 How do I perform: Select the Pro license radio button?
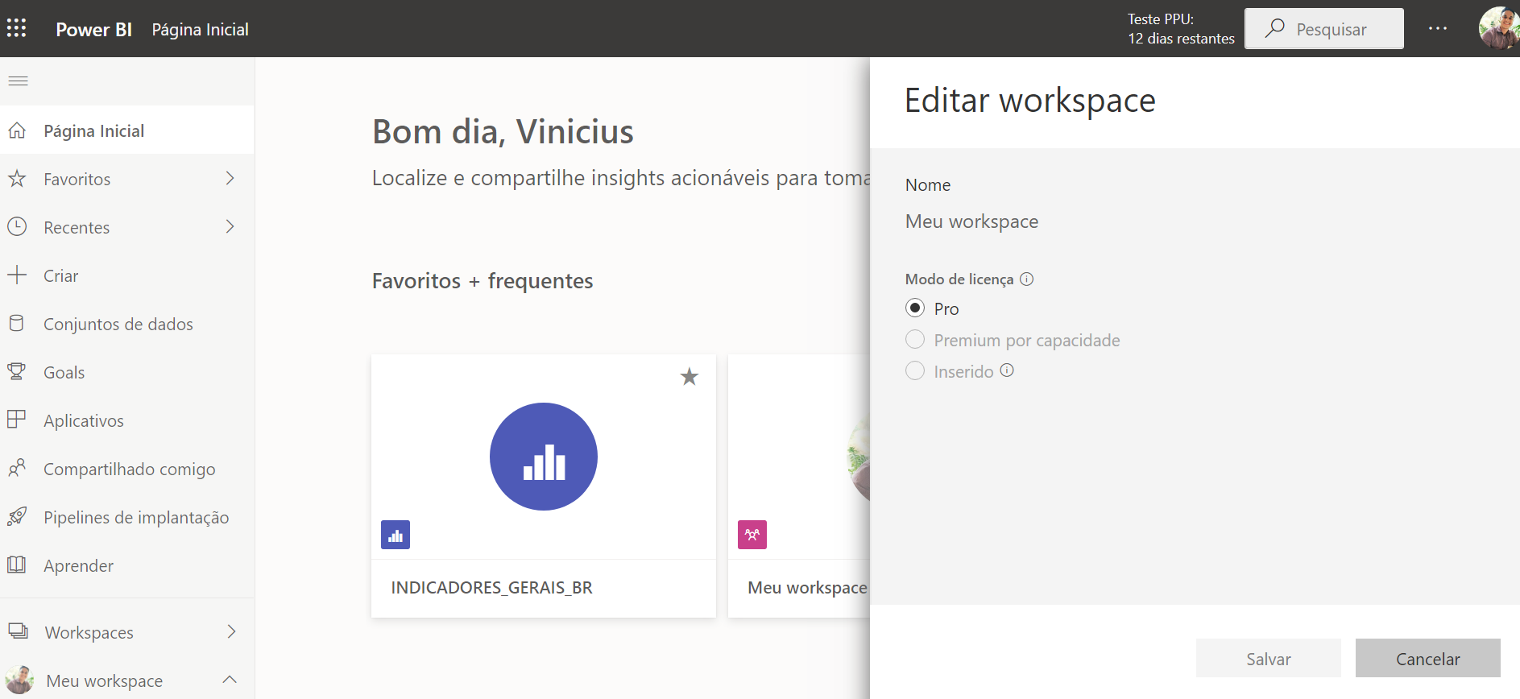(915, 308)
